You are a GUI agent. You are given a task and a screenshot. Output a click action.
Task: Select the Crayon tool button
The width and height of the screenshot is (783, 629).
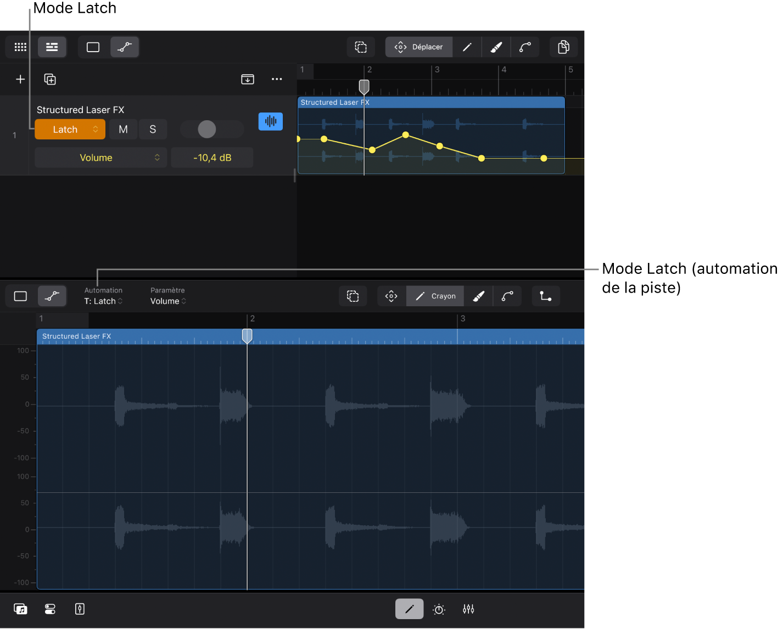(x=435, y=296)
